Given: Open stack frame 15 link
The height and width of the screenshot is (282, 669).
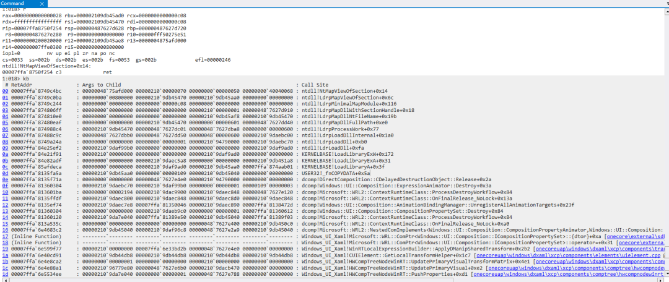Looking at the screenshot, I should [x=5, y=224].
